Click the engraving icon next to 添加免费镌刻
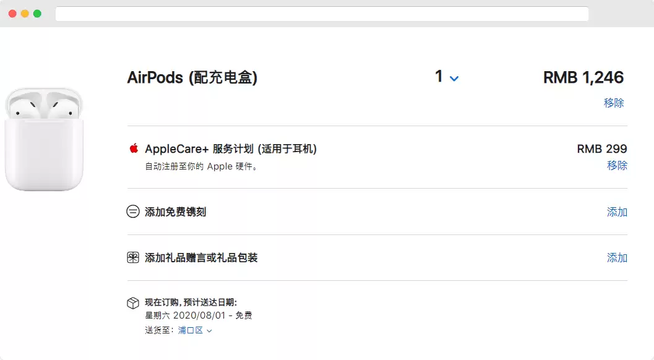Screen dimensions: 654x360 (133, 212)
